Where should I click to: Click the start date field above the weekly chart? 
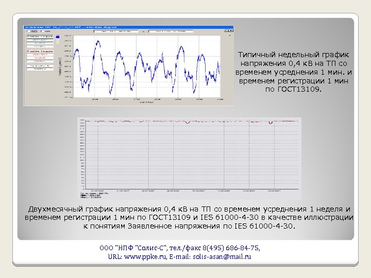click(x=116, y=31)
